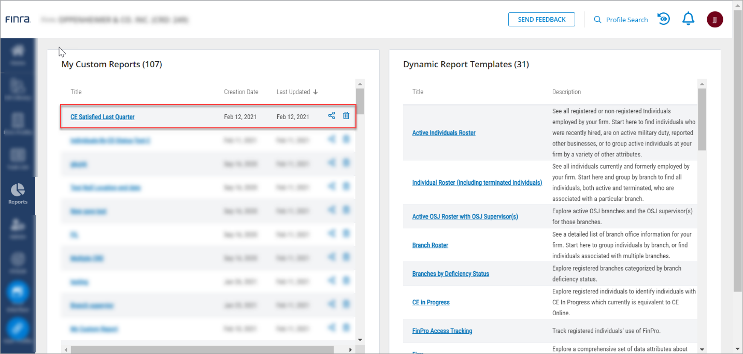This screenshot has height=354, width=743.
Task: Open the CE in Progress template
Action: point(431,302)
